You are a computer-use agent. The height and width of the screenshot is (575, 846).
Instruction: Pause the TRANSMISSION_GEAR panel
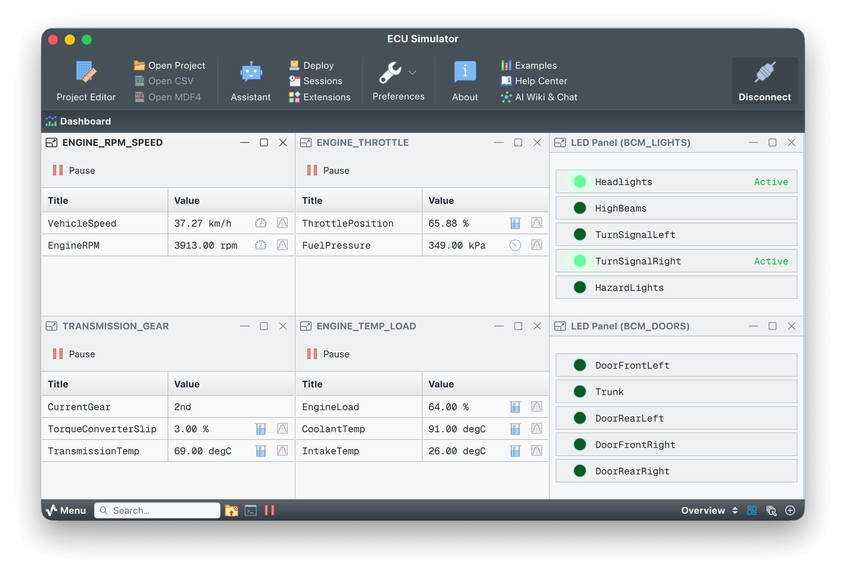(x=74, y=354)
